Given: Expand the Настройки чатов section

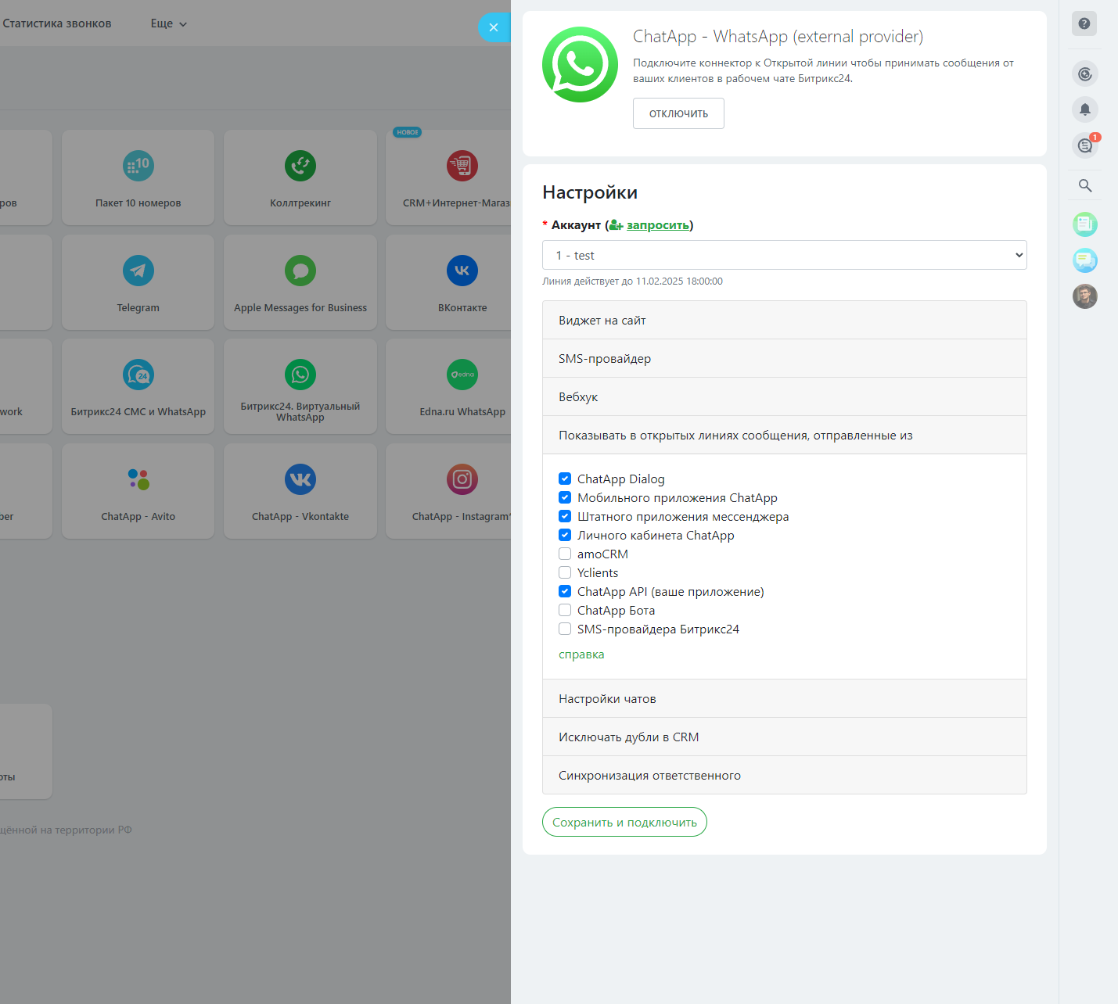Looking at the screenshot, I should point(784,698).
